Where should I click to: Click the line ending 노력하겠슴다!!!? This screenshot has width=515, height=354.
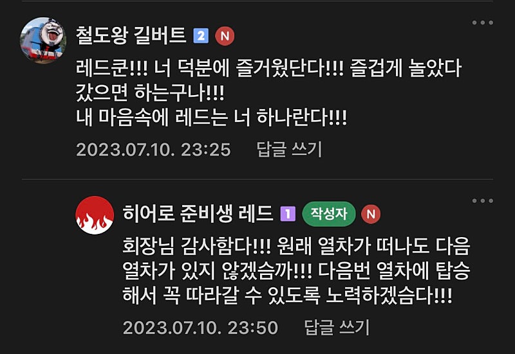point(287,296)
